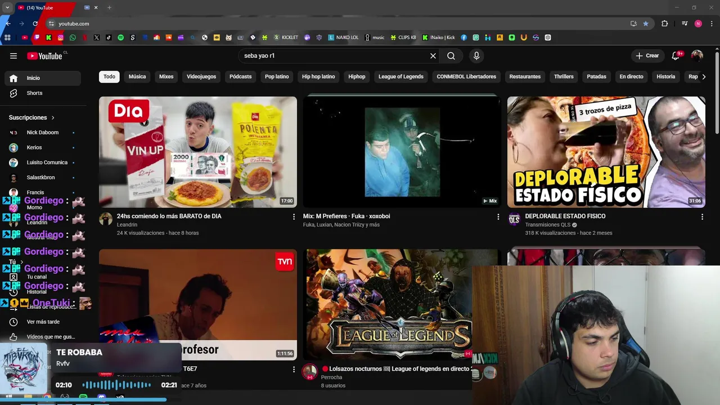Start voice search with the microphone icon
The image size is (720, 405).
(476, 56)
